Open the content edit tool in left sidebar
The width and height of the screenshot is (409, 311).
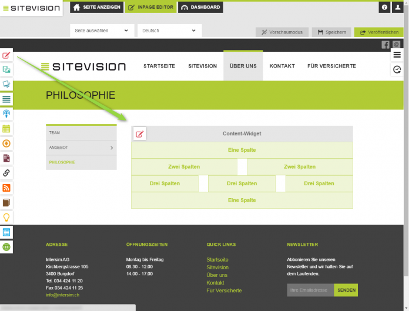6,55
